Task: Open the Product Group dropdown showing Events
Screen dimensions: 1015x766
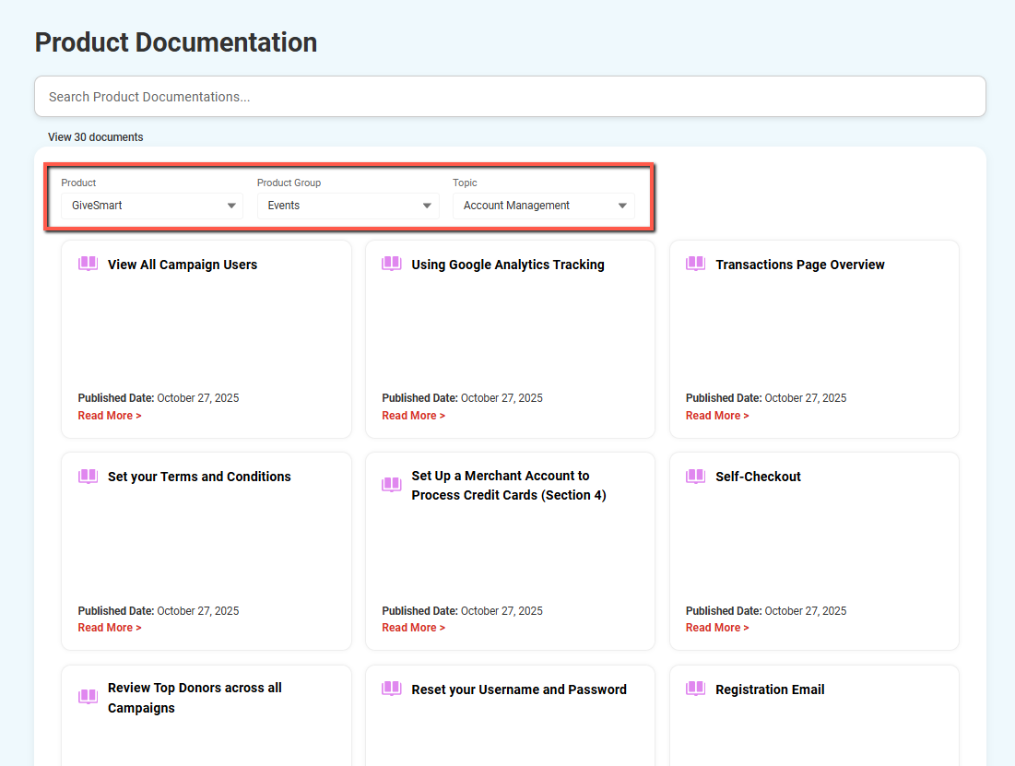Action: 348,206
